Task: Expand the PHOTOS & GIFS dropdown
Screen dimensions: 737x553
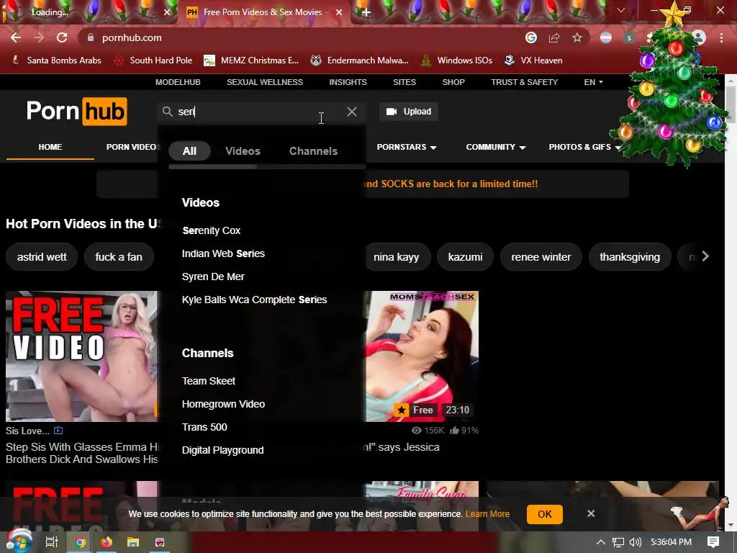Action: [584, 147]
